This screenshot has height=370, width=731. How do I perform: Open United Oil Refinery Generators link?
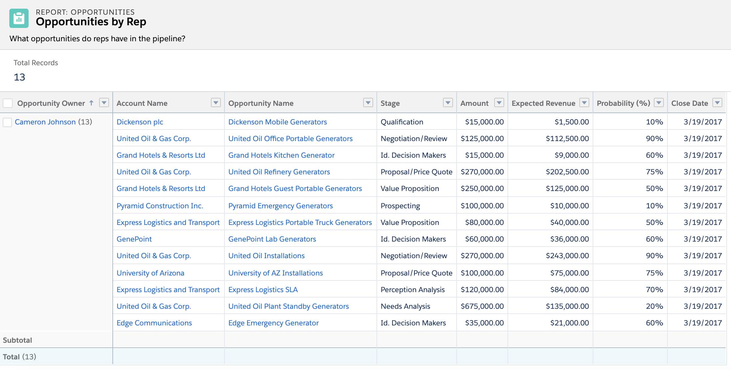[279, 172]
